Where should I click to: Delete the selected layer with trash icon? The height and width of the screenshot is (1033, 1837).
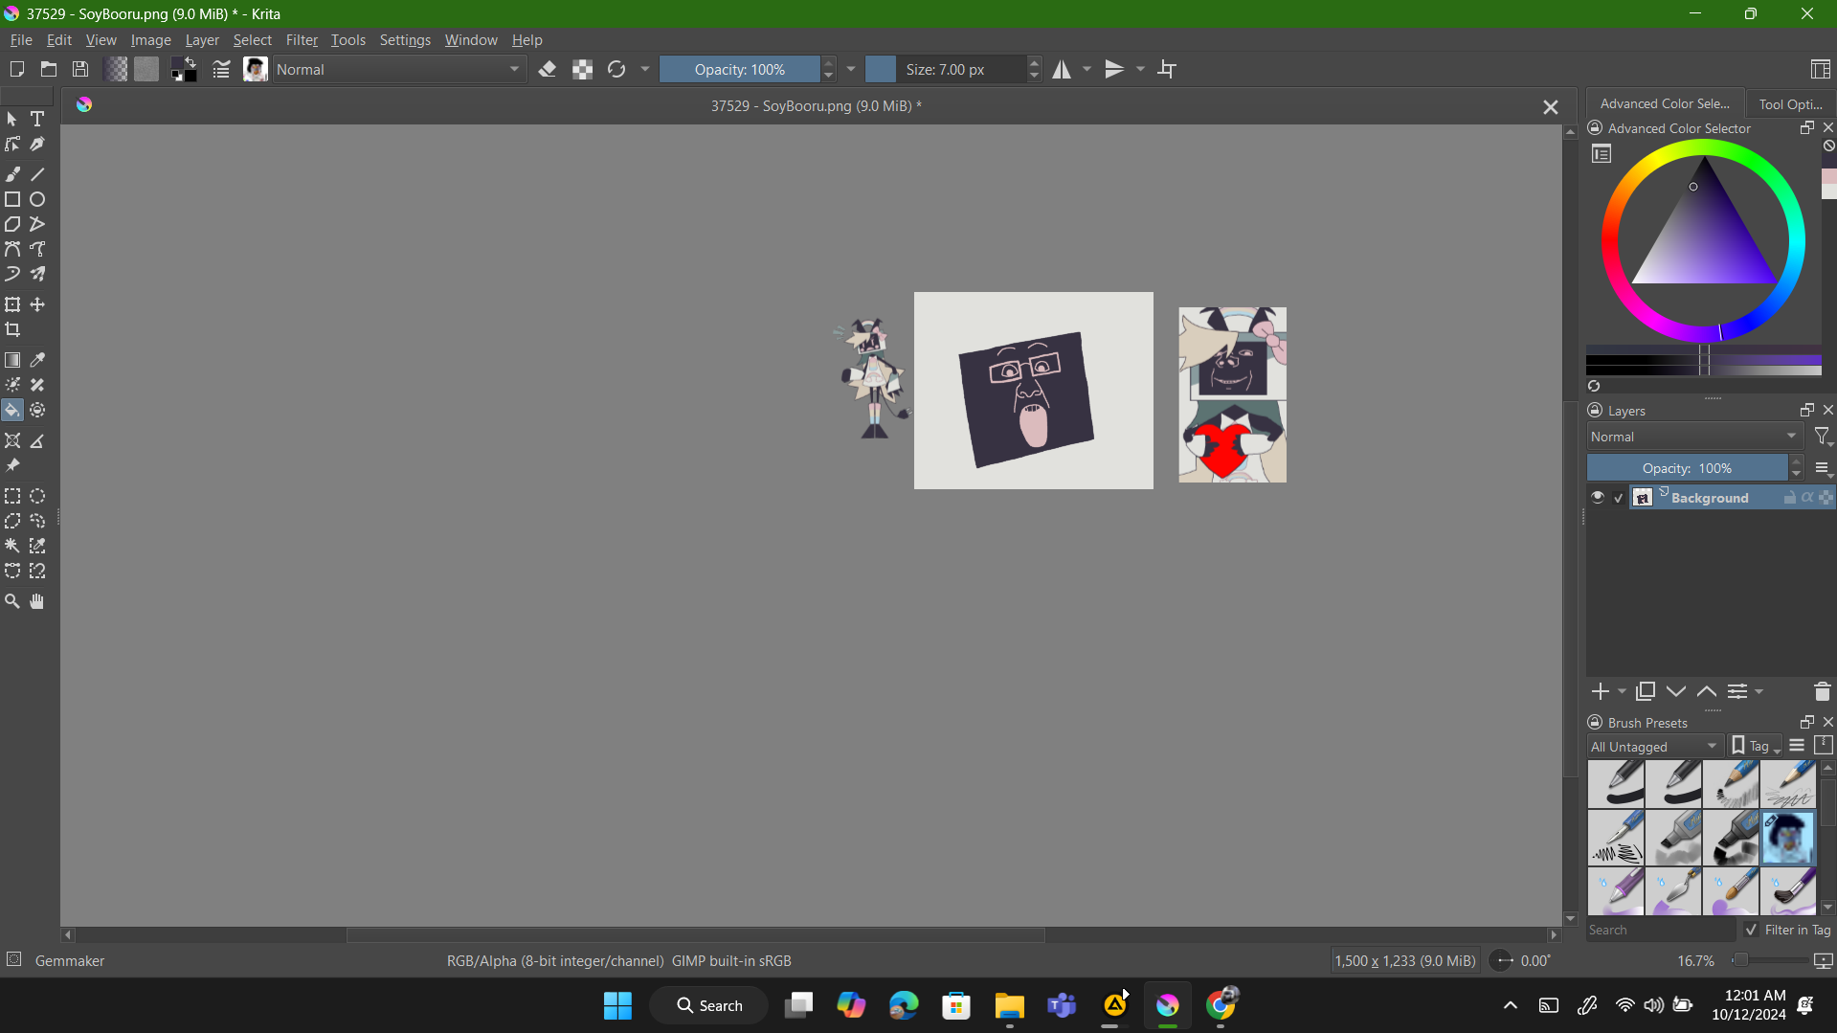click(x=1822, y=691)
